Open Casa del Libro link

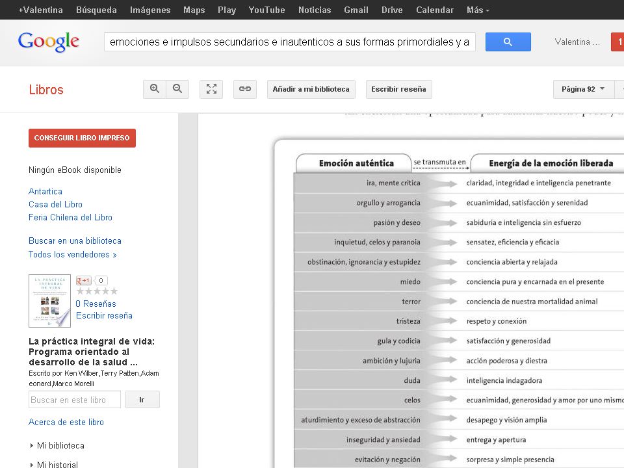(x=55, y=205)
